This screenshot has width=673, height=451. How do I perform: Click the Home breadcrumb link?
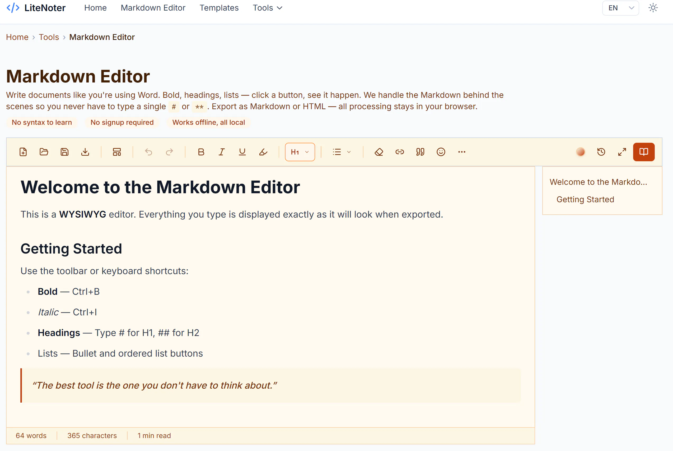click(x=17, y=37)
